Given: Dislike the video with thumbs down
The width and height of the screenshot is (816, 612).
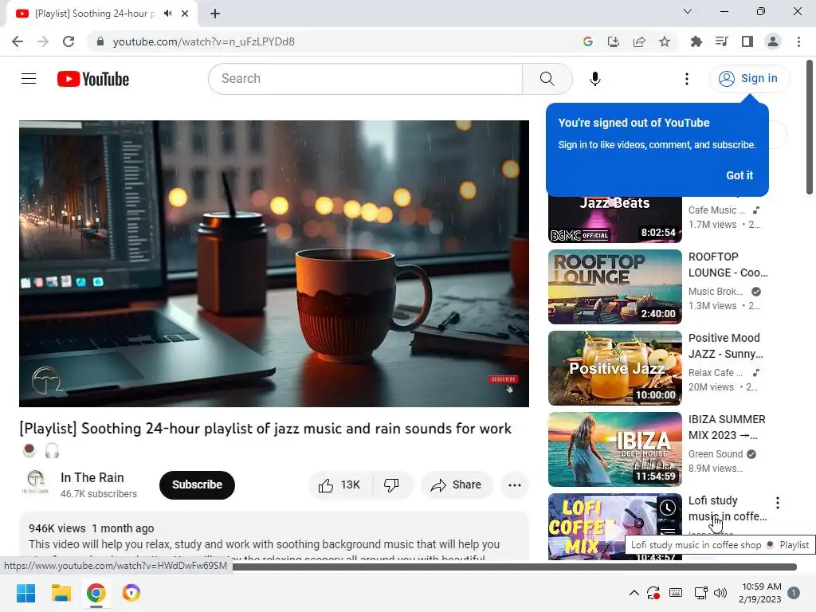Looking at the screenshot, I should point(391,485).
